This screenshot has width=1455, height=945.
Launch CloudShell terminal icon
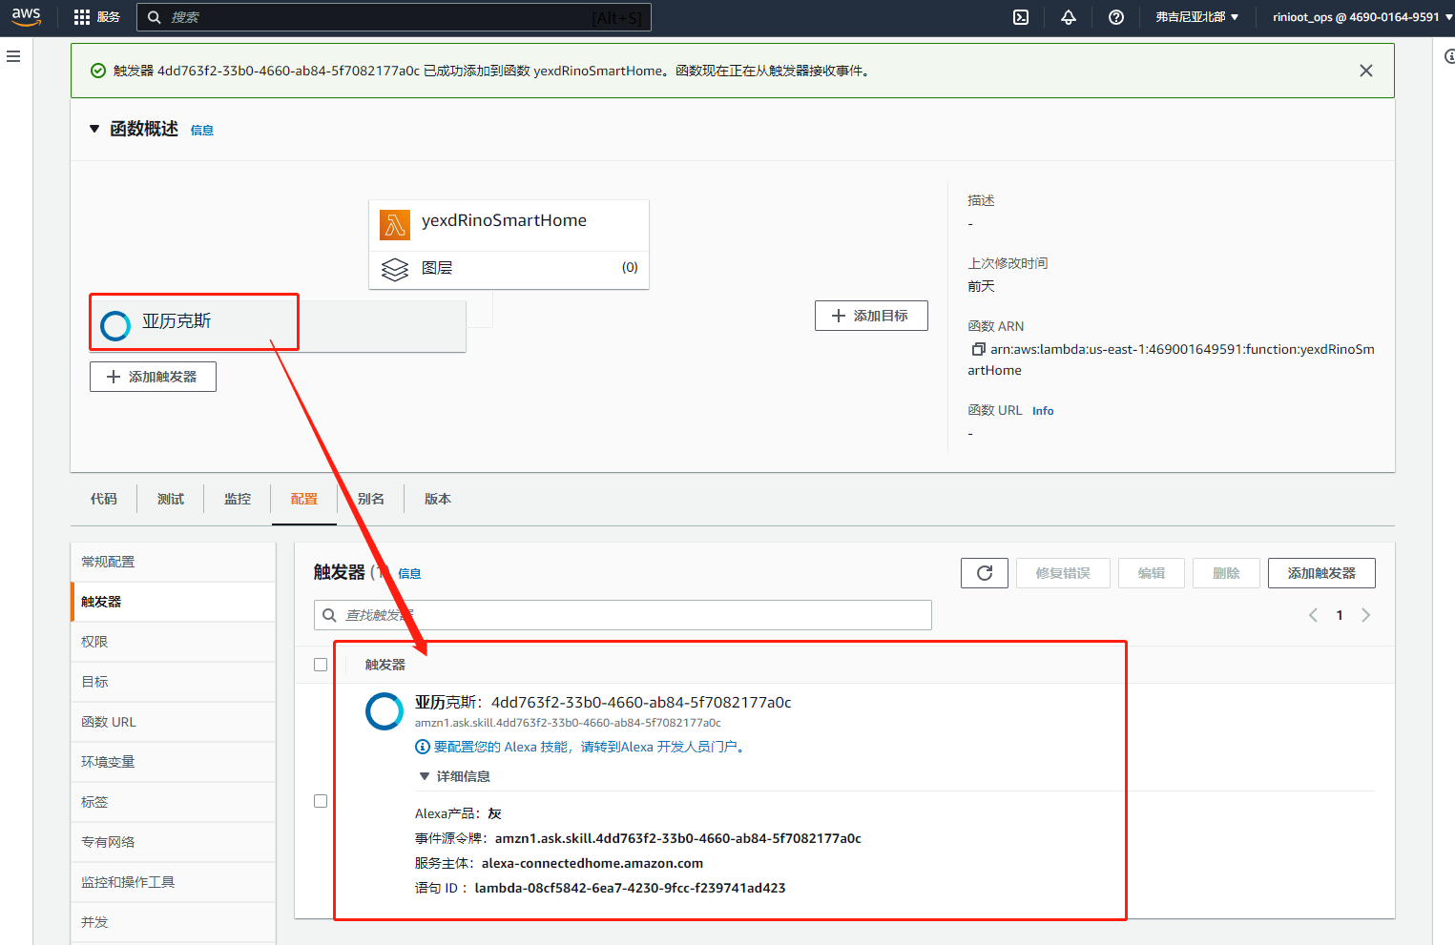click(1021, 17)
